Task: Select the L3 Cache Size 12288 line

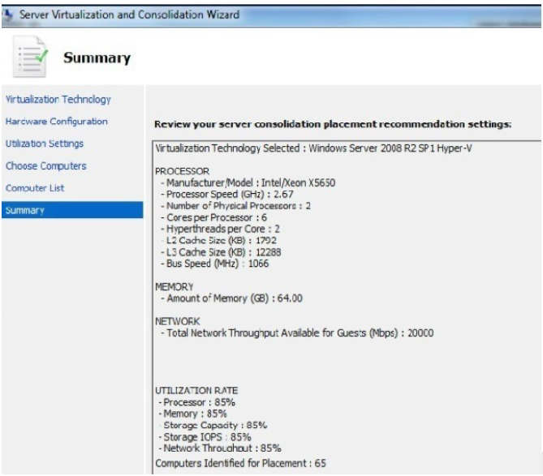Action: tap(221, 252)
